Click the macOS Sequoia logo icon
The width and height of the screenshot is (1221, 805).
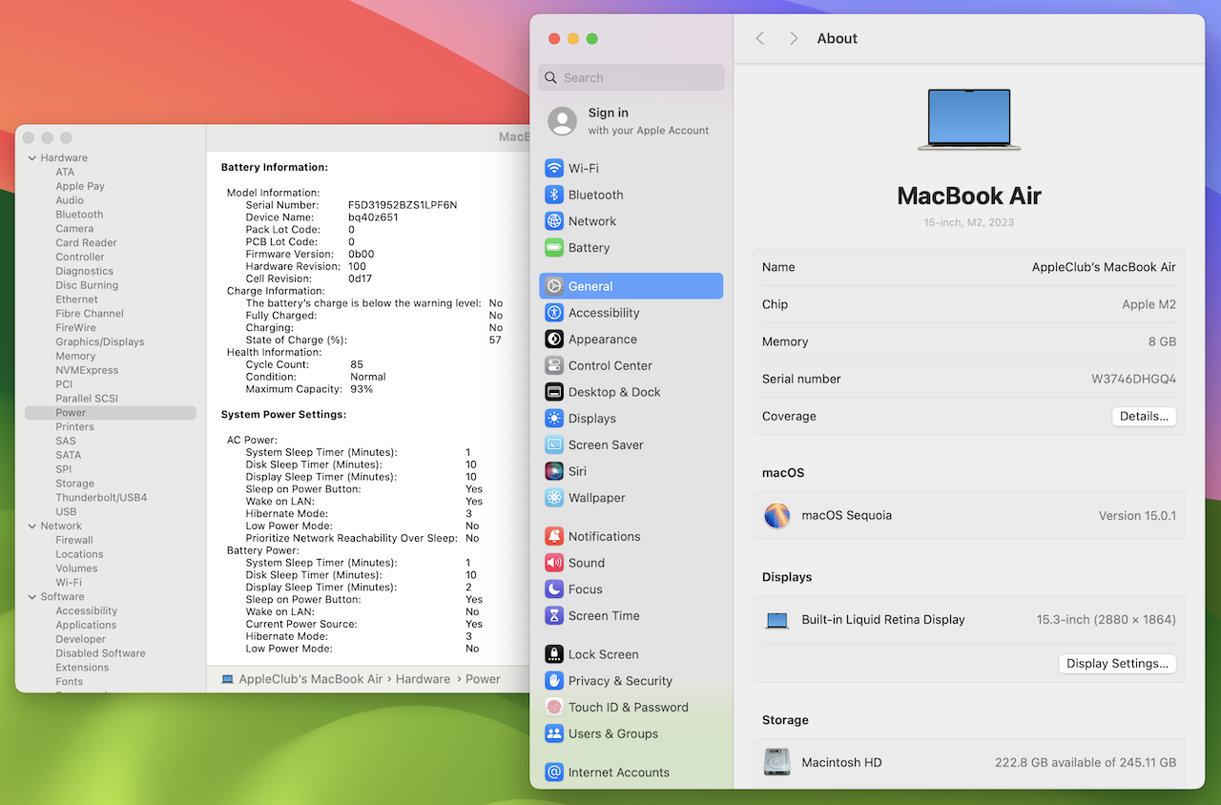(x=777, y=516)
